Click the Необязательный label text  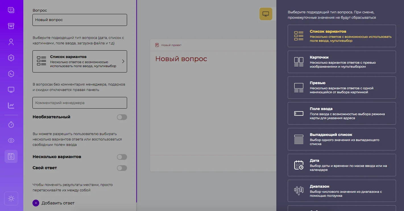click(x=51, y=117)
